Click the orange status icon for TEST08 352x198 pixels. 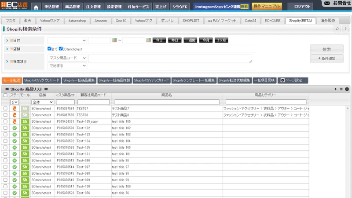point(15,115)
